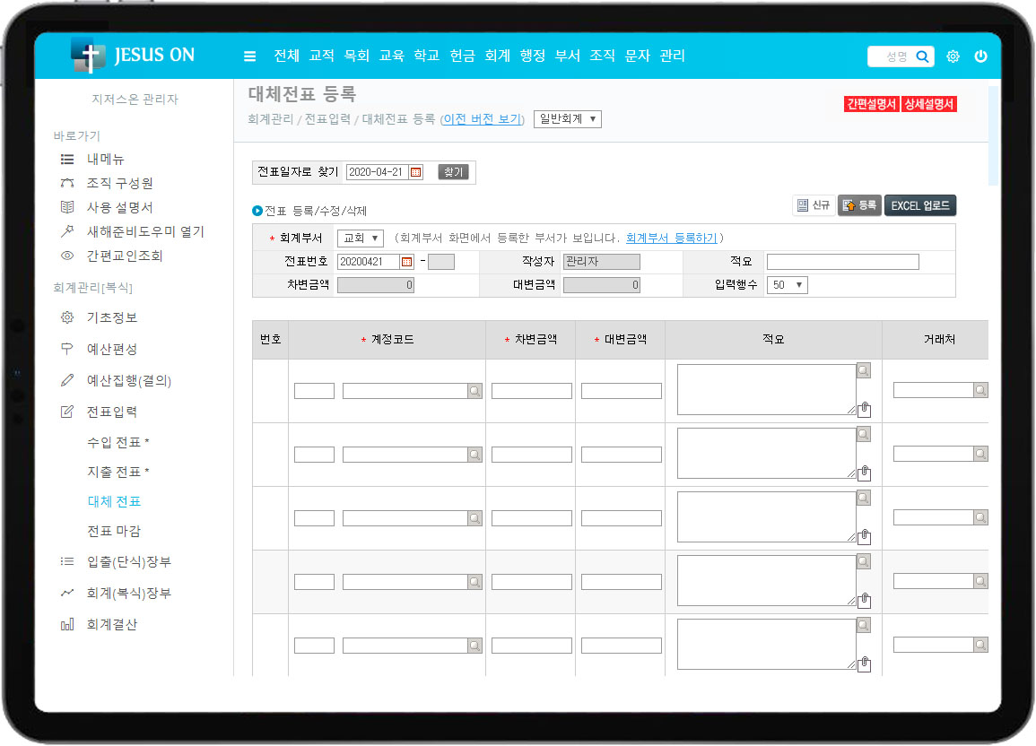Follow the 회계부서 등록하기 link

[671, 239]
